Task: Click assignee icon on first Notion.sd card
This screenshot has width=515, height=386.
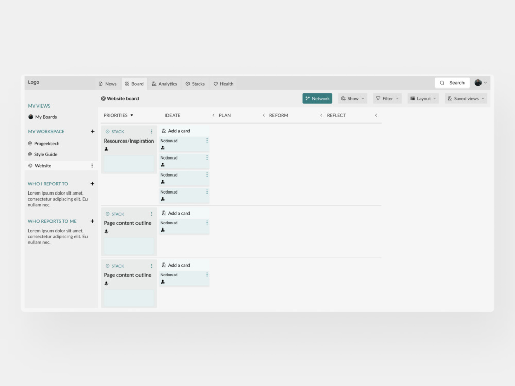Action: coord(163,148)
